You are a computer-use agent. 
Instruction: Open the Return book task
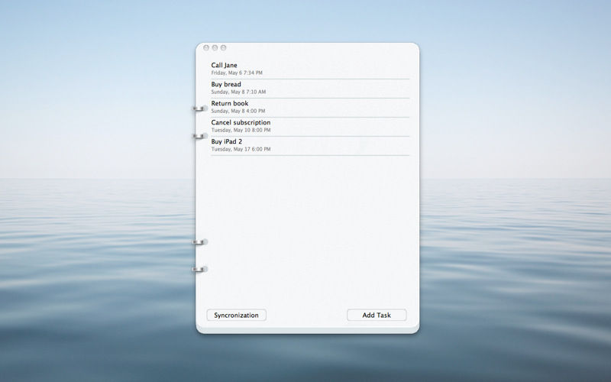(310, 107)
